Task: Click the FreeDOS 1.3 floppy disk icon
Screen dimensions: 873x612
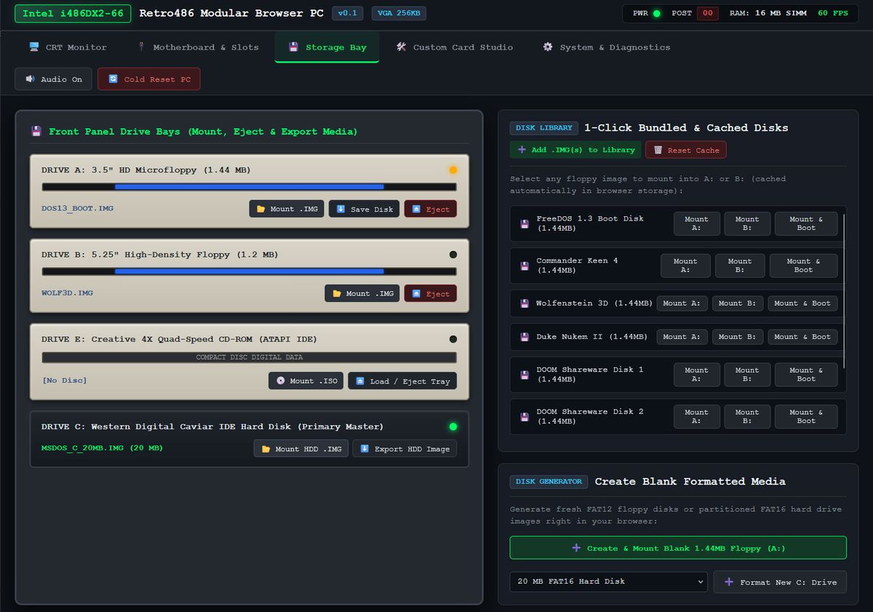Action: (525, 224)
